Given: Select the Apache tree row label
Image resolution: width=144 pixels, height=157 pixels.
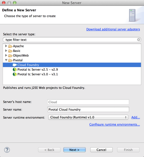Looking at the screenshot, I should pos(18,46).
